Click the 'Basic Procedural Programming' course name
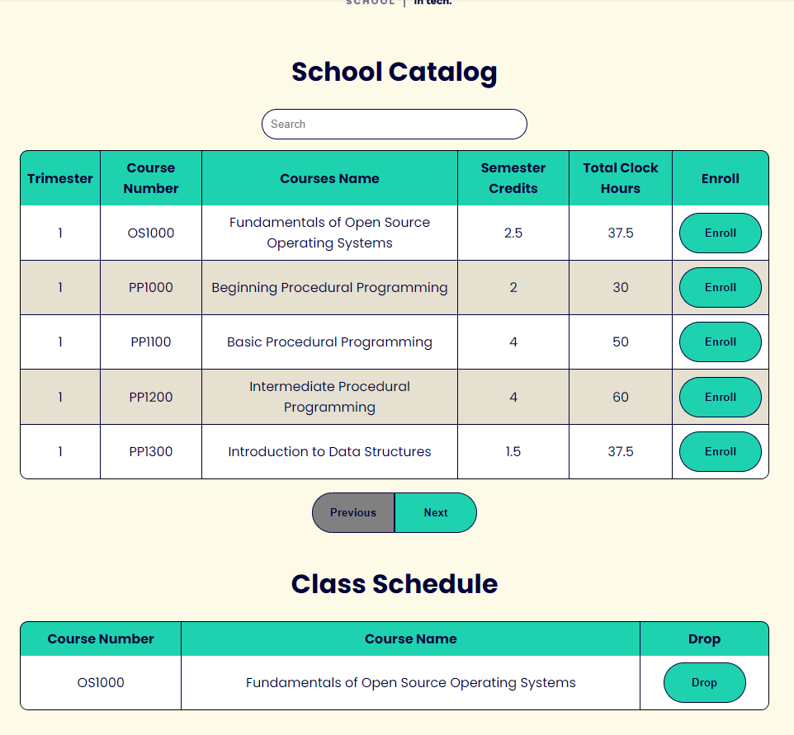Image resolution: width=794 pixels, height=735 pixels. (329, 342)
